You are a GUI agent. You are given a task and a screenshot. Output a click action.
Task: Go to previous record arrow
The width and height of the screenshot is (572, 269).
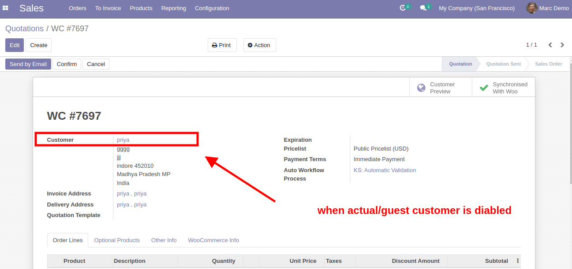click(550, 45)
